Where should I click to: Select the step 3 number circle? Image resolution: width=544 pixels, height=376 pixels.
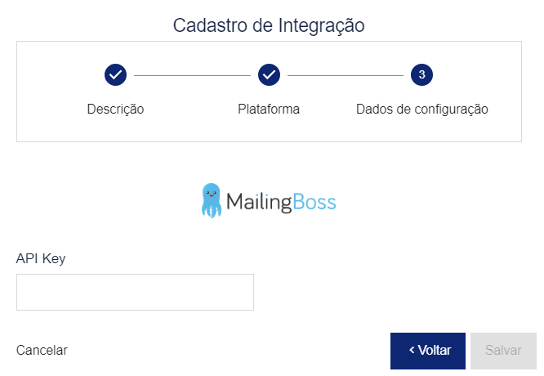coord(421,74)
